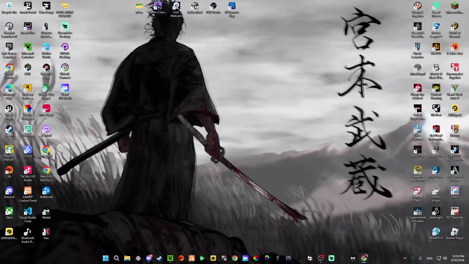The image size is (469, 264).
Task: Launch Google Chrome desktop icon
Action: pos(9,71)
